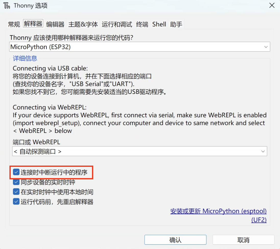Toggle 同步设备的实时时钟 checkbox
This screenshot has width=280, height=249.
[x=16, y=182]
